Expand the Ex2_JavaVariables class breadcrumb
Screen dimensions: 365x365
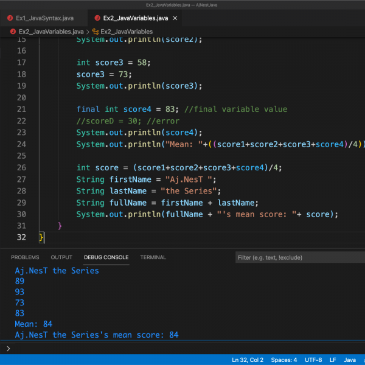(127, 31)
